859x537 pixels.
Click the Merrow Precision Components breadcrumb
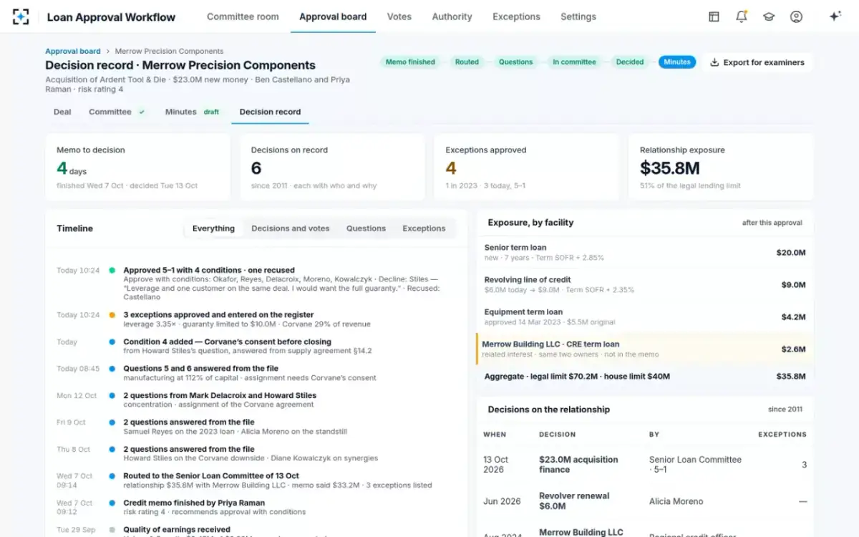click(x=169, y=52)
